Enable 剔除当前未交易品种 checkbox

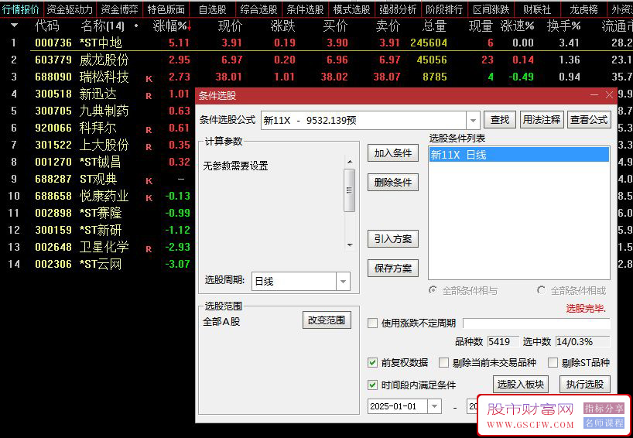(443, 362)
